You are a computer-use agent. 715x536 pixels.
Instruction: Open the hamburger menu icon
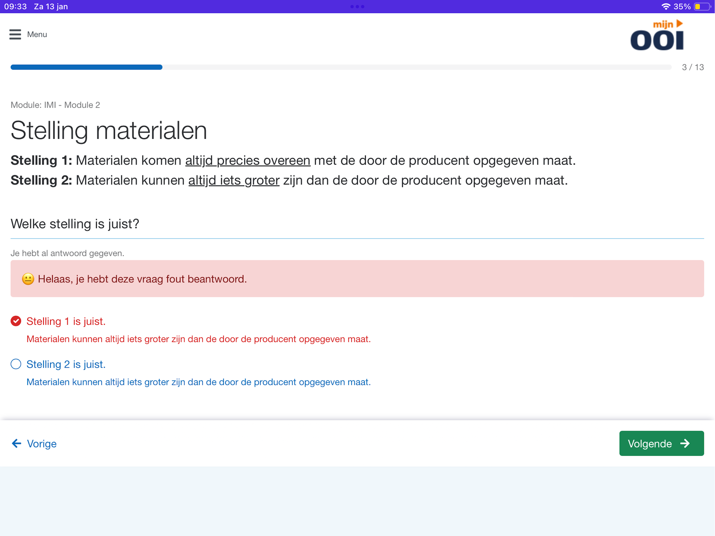[x=15, y=34]
